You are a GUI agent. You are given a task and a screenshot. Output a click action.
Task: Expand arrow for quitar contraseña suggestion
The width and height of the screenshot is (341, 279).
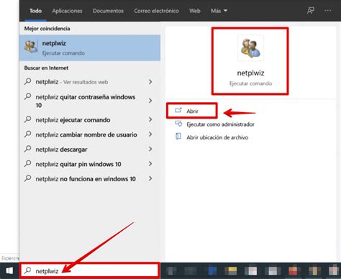pos(150,101)
